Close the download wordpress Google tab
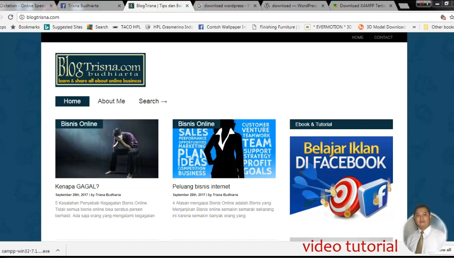 coord(255,6)
